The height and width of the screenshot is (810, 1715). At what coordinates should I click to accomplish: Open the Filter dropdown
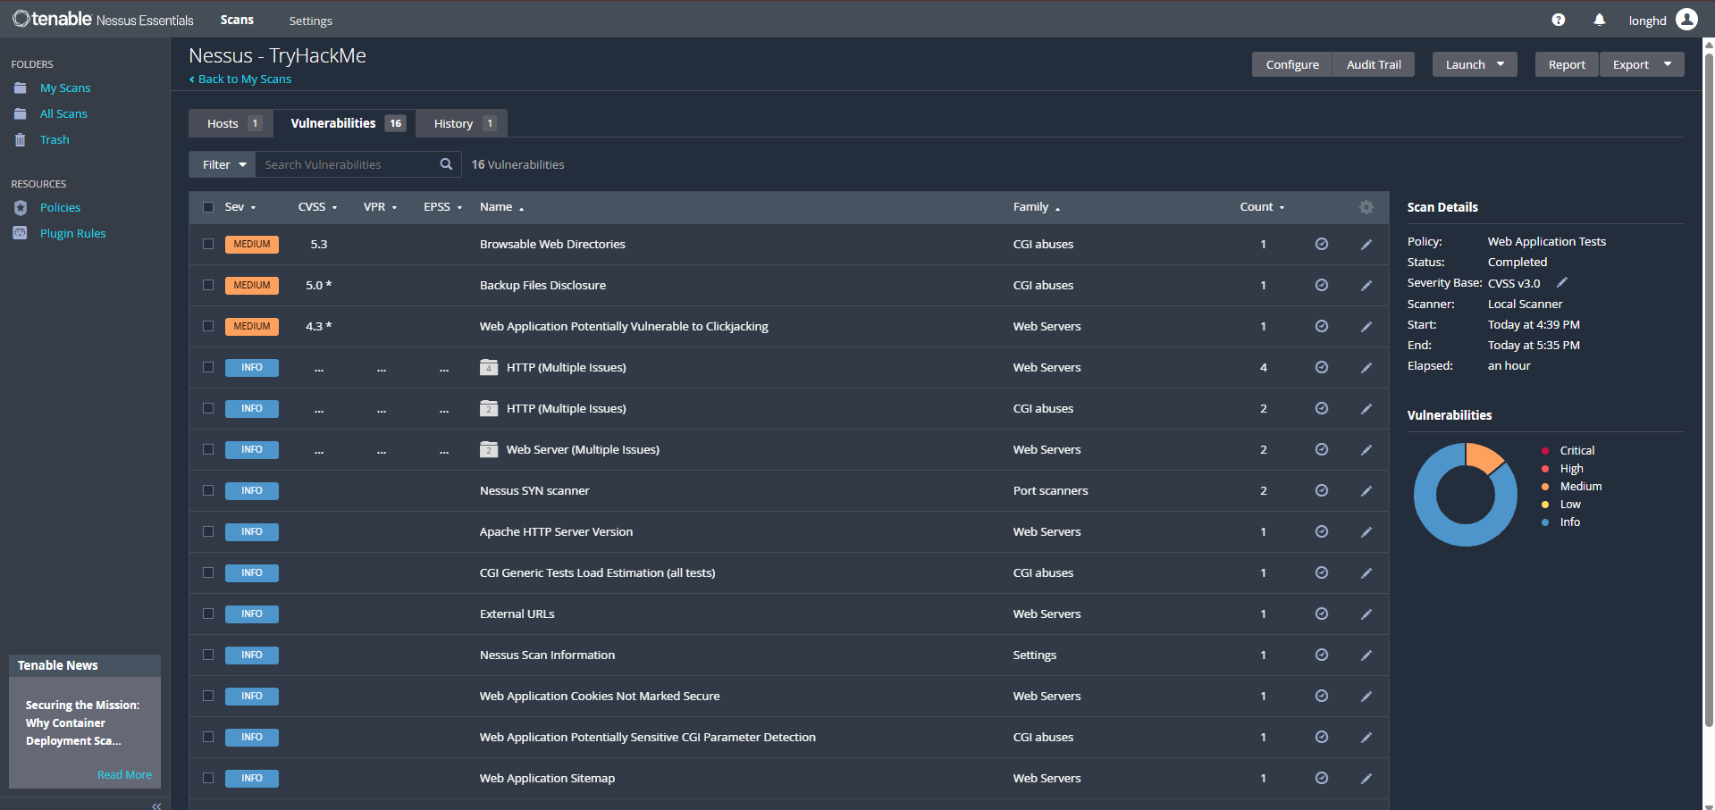point(223,164)
